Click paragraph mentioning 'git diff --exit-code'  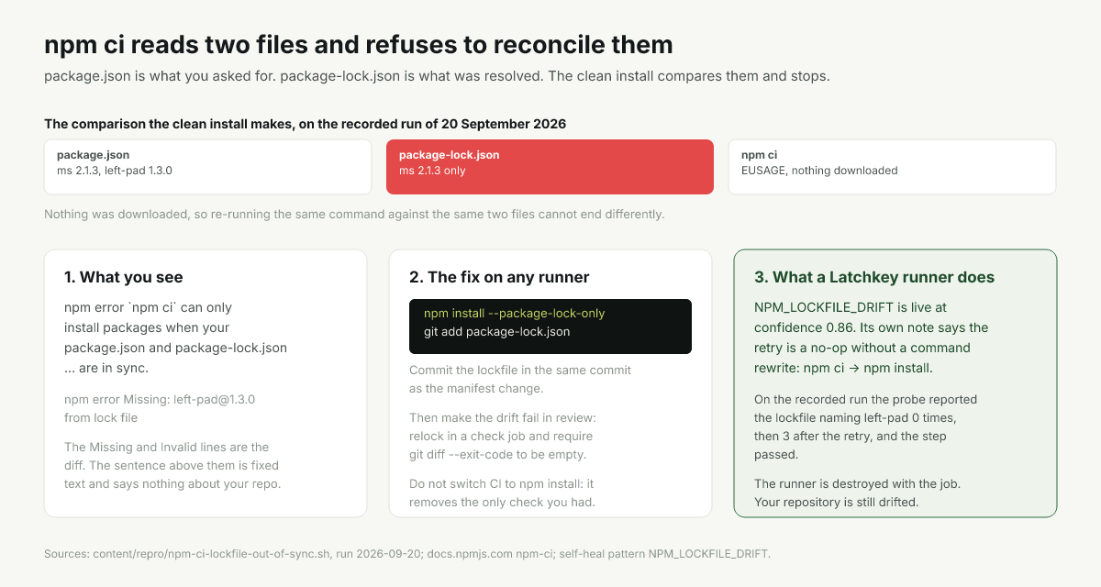(503, 436)
